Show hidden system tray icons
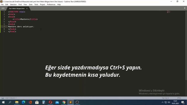This screenshot has width=187, height=105. 162,102
